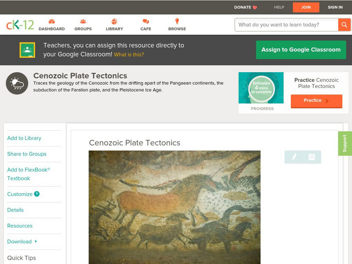The height and width of the screenshot is (264, 352).
Task: Go to DASHBOARD menu
Action: (x=51, y=29)
